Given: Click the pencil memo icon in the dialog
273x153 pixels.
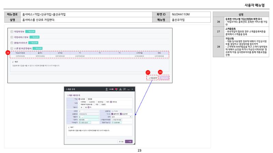Looking at the screenshot, I should point(69,127).
